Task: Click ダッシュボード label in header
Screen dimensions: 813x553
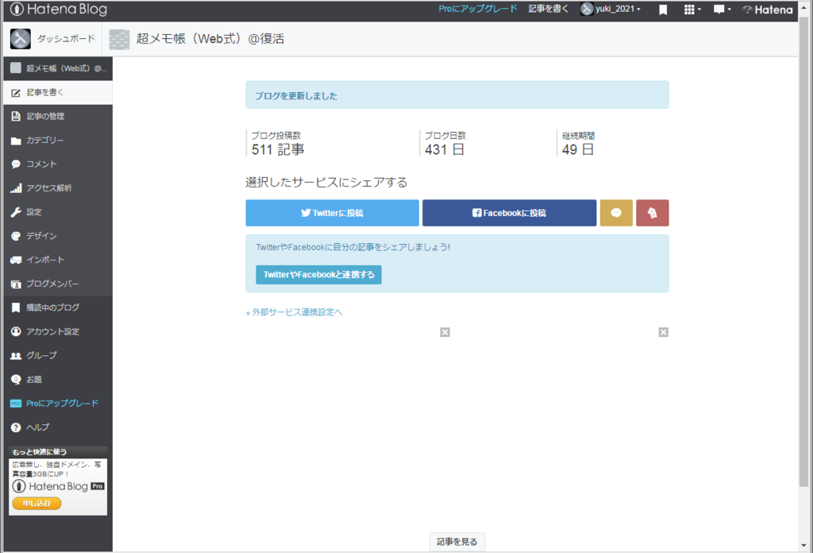Action: [66, 39]
